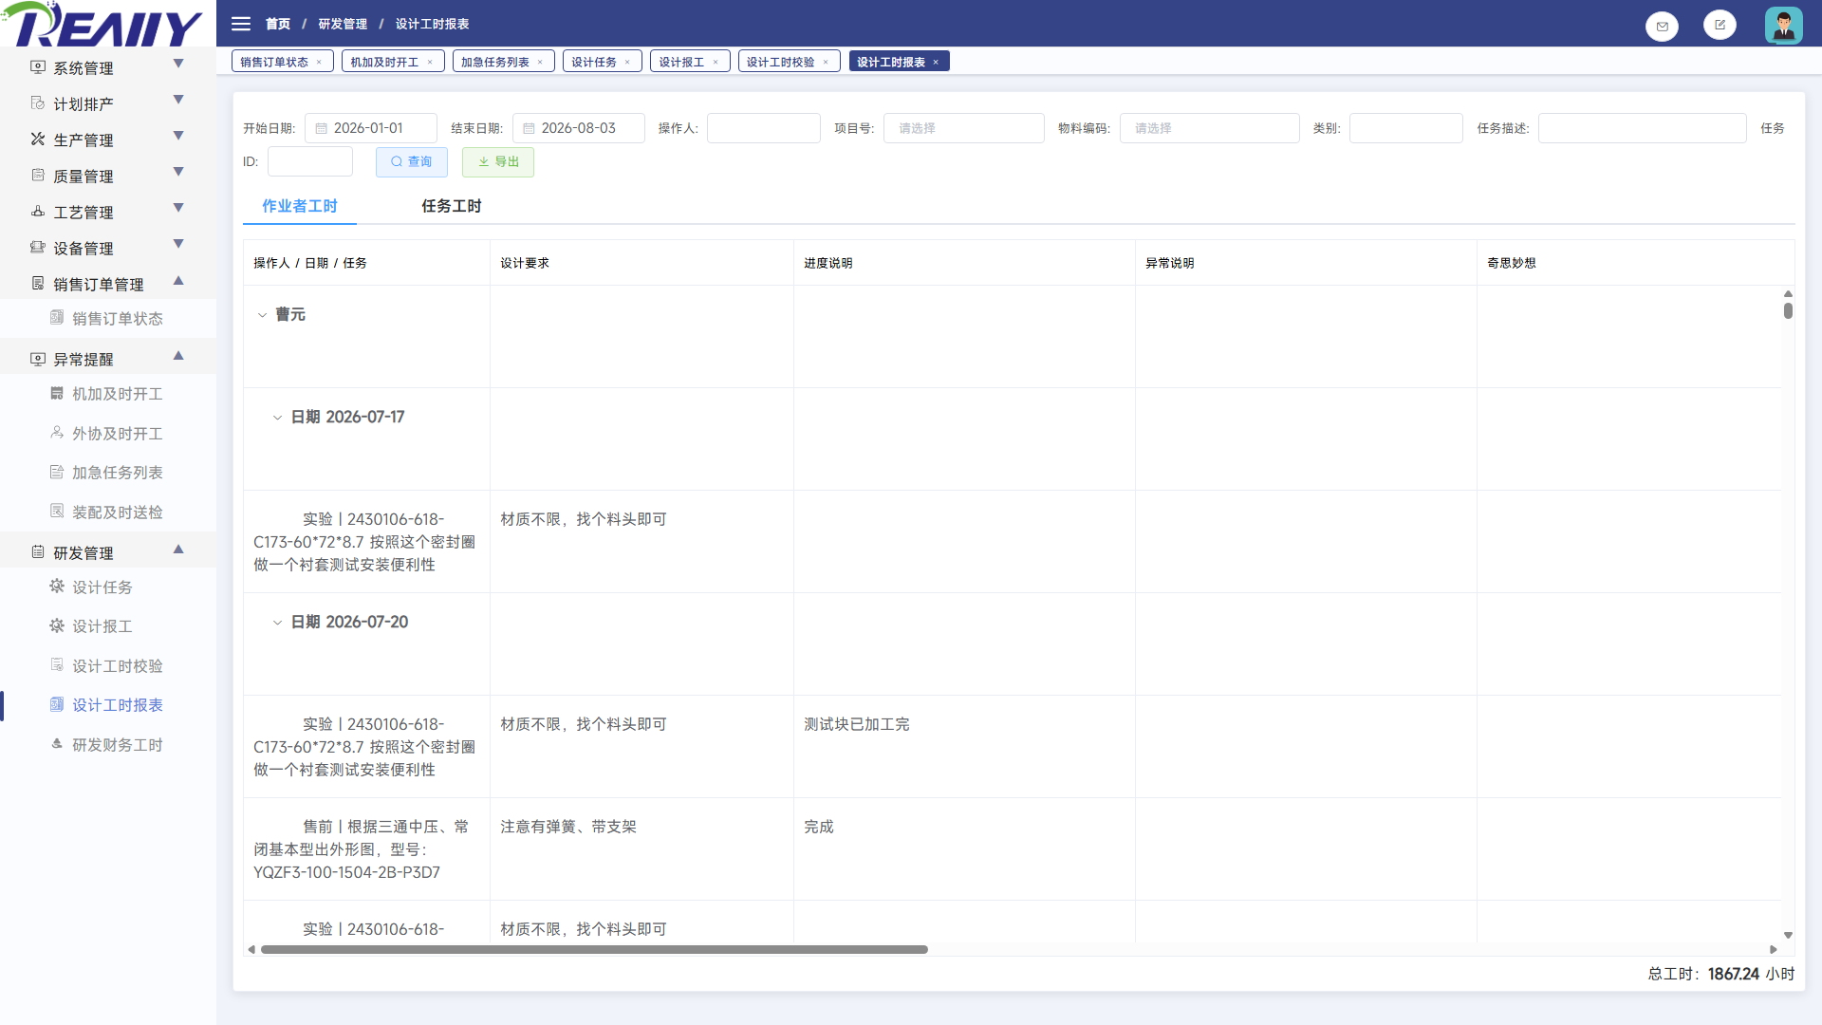Click the 工艺管理 sidebar icon
The width and height of the screenshot is (1822, 1025).
pos(38,212)
